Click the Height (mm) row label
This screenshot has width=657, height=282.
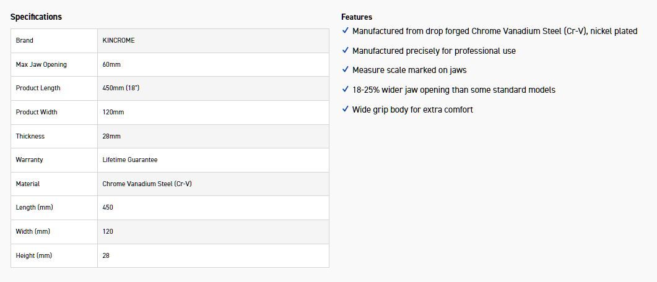click(33, 255)
